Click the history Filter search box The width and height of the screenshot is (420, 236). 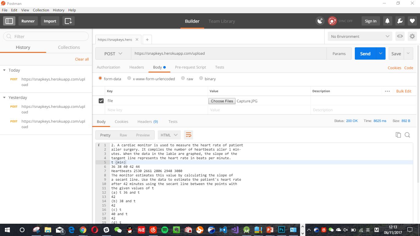(46, 36)
